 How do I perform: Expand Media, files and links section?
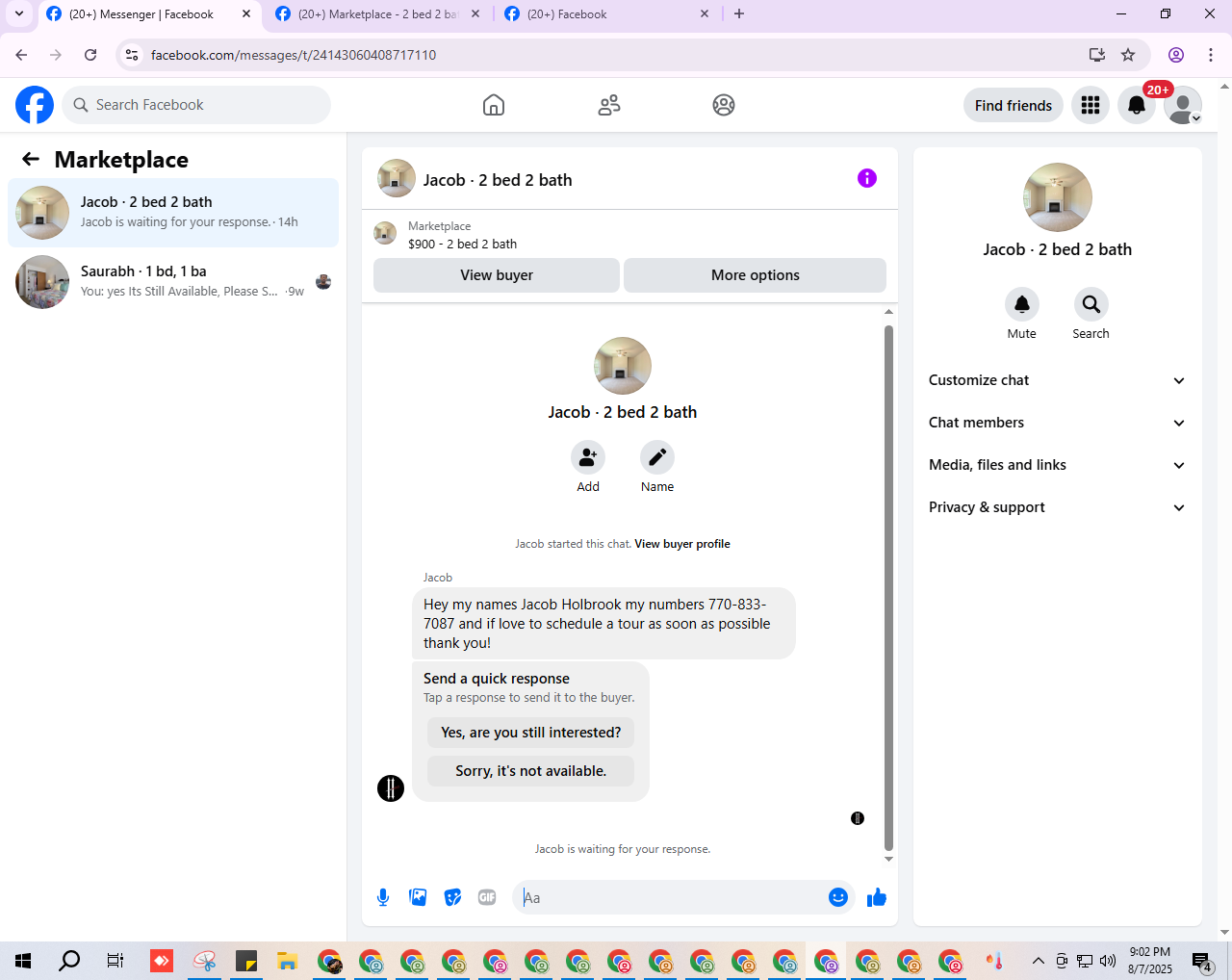pos(1057,465)
